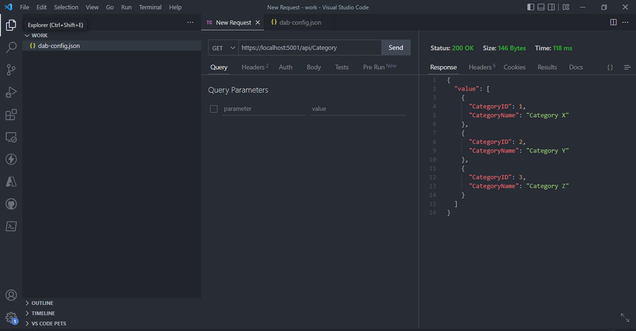Open the Run and Debug view
636x331 pixels.
click(x=11, y=92)
